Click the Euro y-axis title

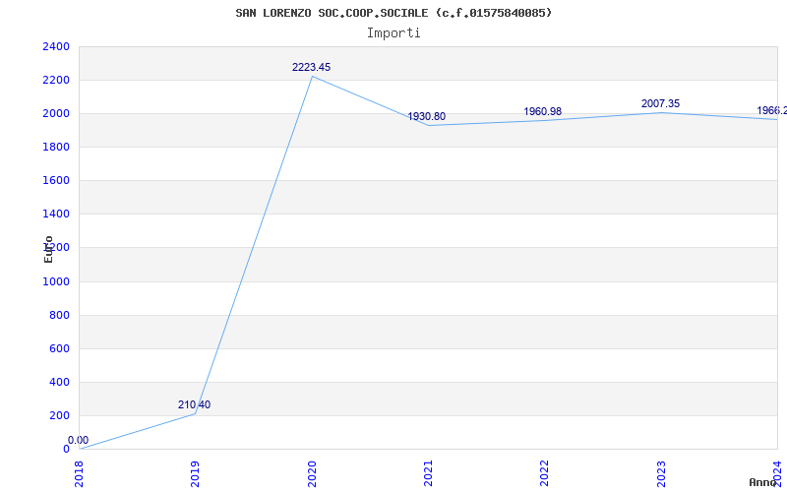pyautogui.click(x=48, y=249)
